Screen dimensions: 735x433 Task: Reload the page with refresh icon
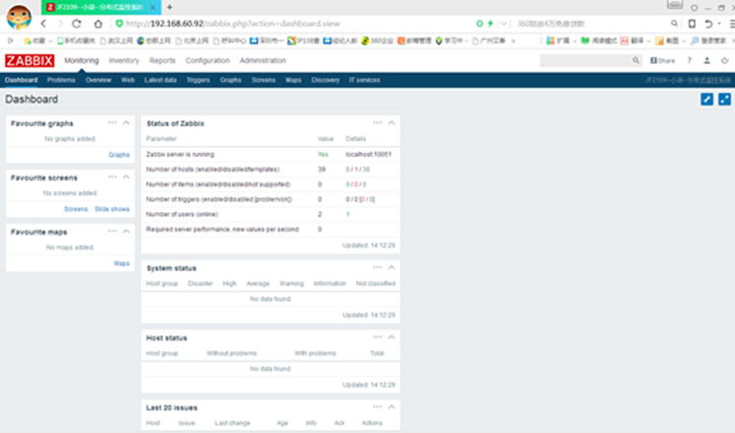pyautogui.click(x=76, y=24)
